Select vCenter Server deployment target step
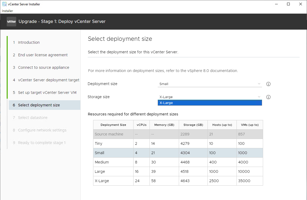This screenshot has height=200, width=307. [x=48, y=80]
